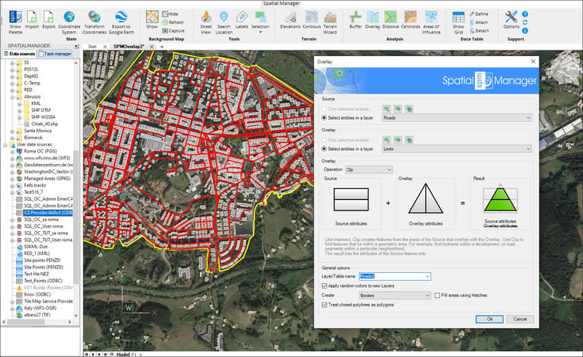Click Ok in the Overlay dialog
The image size is (583, 357).
pos(489,319)
